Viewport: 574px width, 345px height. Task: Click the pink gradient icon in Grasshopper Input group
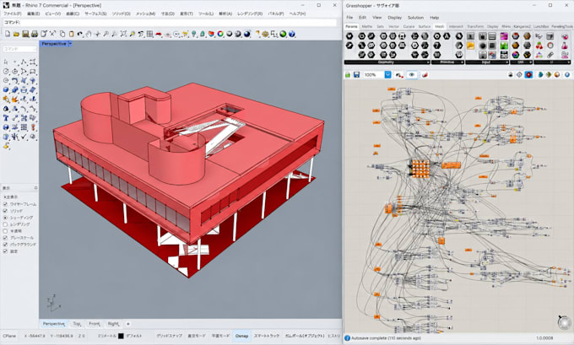[x=504, y=36]
